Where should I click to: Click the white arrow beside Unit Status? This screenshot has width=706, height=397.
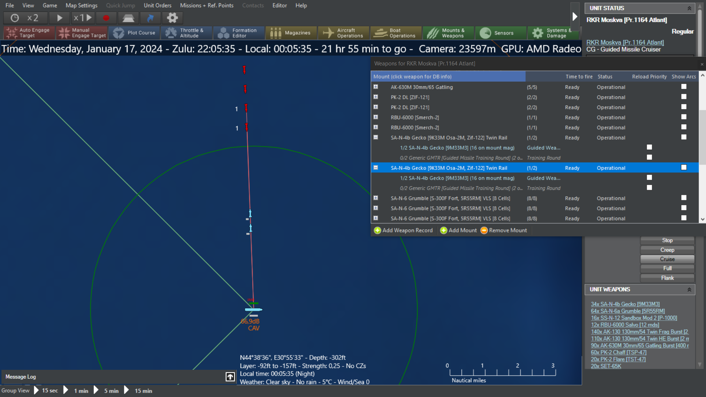(575, 17)
